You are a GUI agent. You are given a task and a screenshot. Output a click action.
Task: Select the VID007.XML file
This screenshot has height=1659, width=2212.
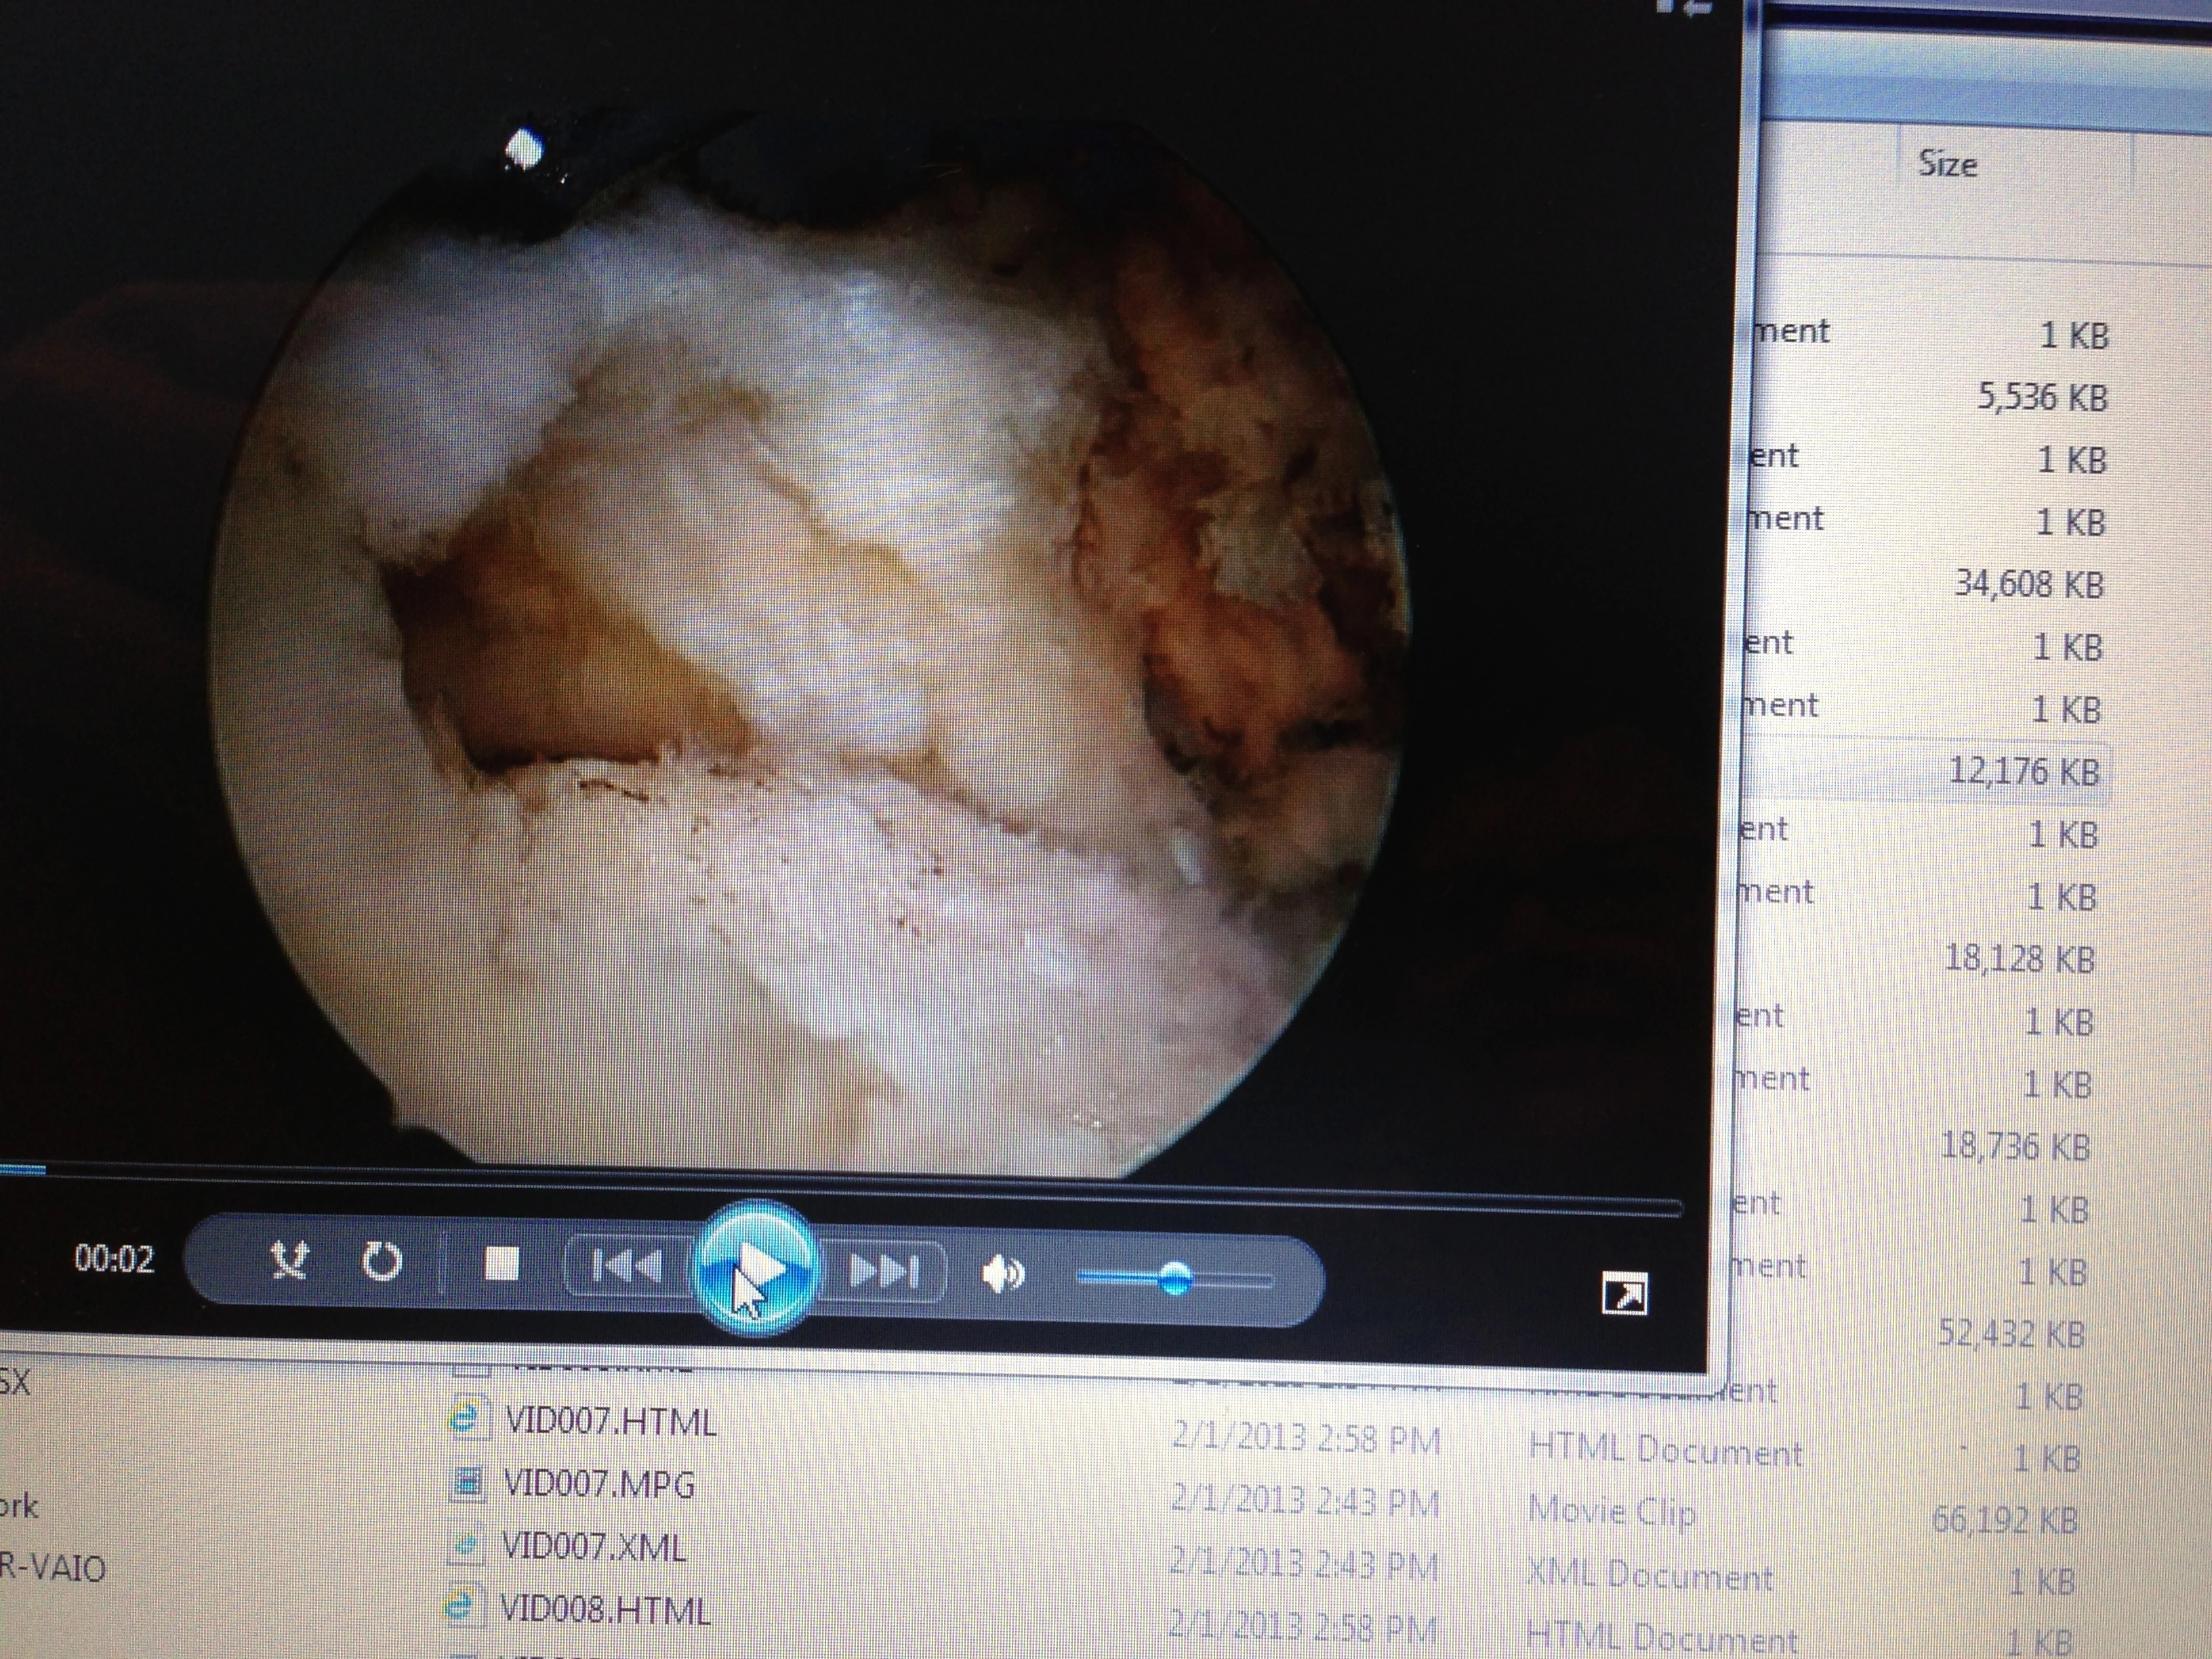(593, 1547)
